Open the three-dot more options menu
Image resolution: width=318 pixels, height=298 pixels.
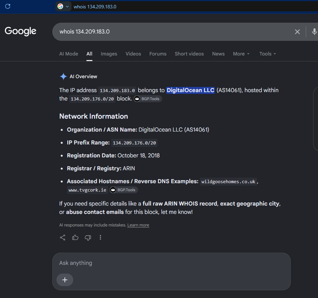(100, 238)
